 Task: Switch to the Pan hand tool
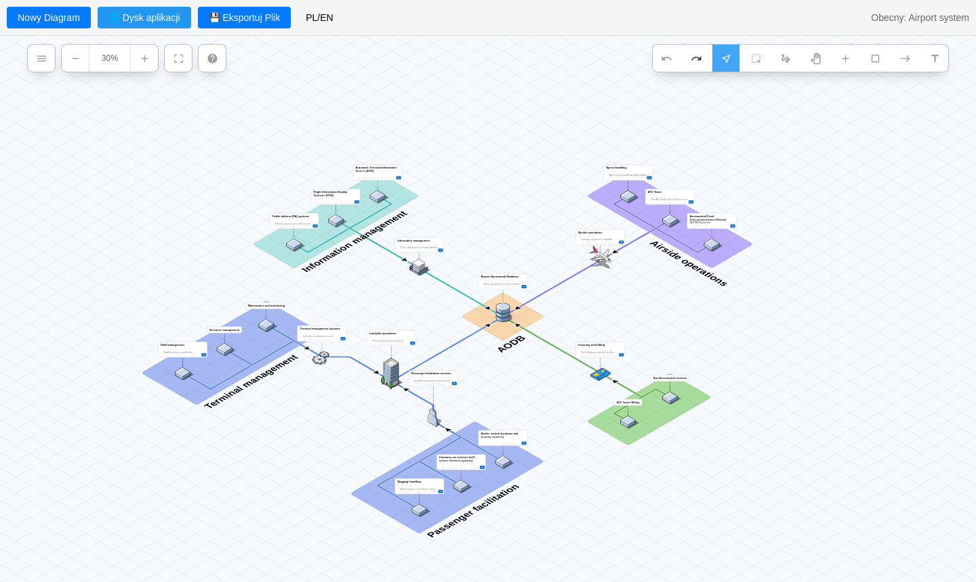815,58
